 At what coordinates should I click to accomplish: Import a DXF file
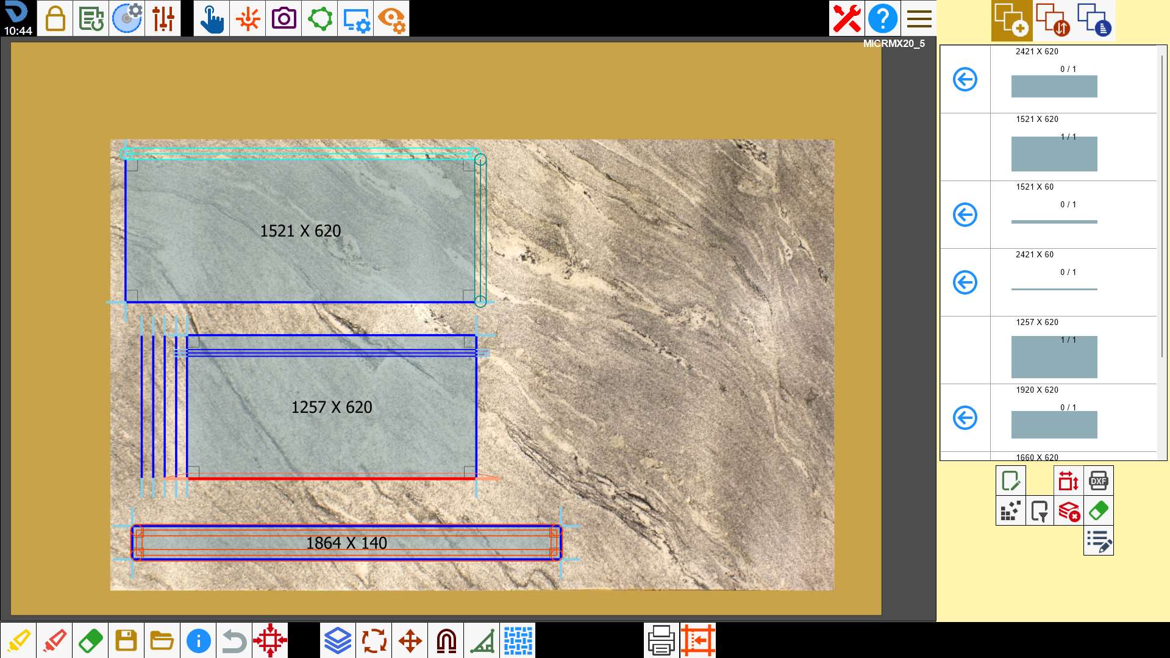click(x=1099, y=481)
